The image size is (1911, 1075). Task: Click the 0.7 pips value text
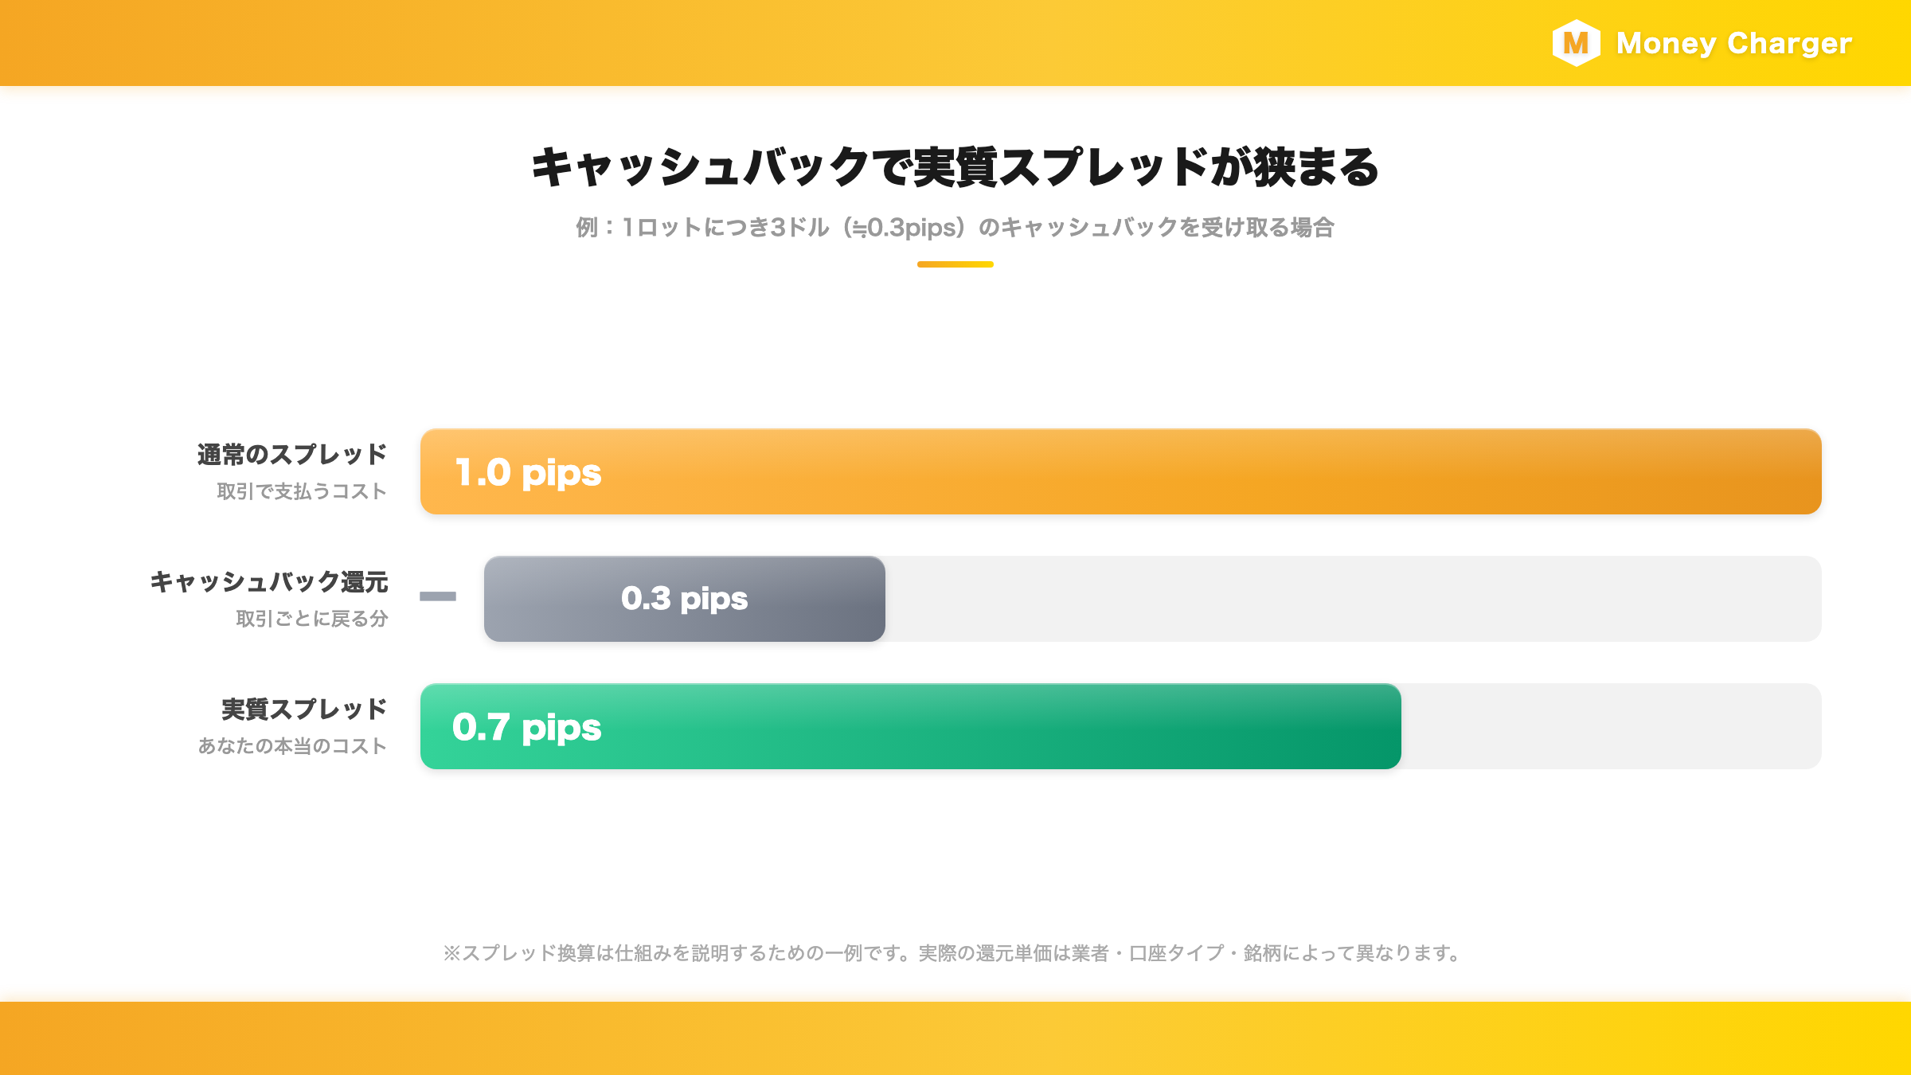(527, 728)
